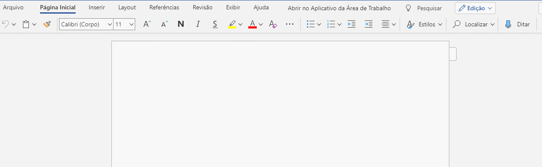Screen dimensions: 542x167
Task: Toggle underline formatting S button
Action: point(215,24)
